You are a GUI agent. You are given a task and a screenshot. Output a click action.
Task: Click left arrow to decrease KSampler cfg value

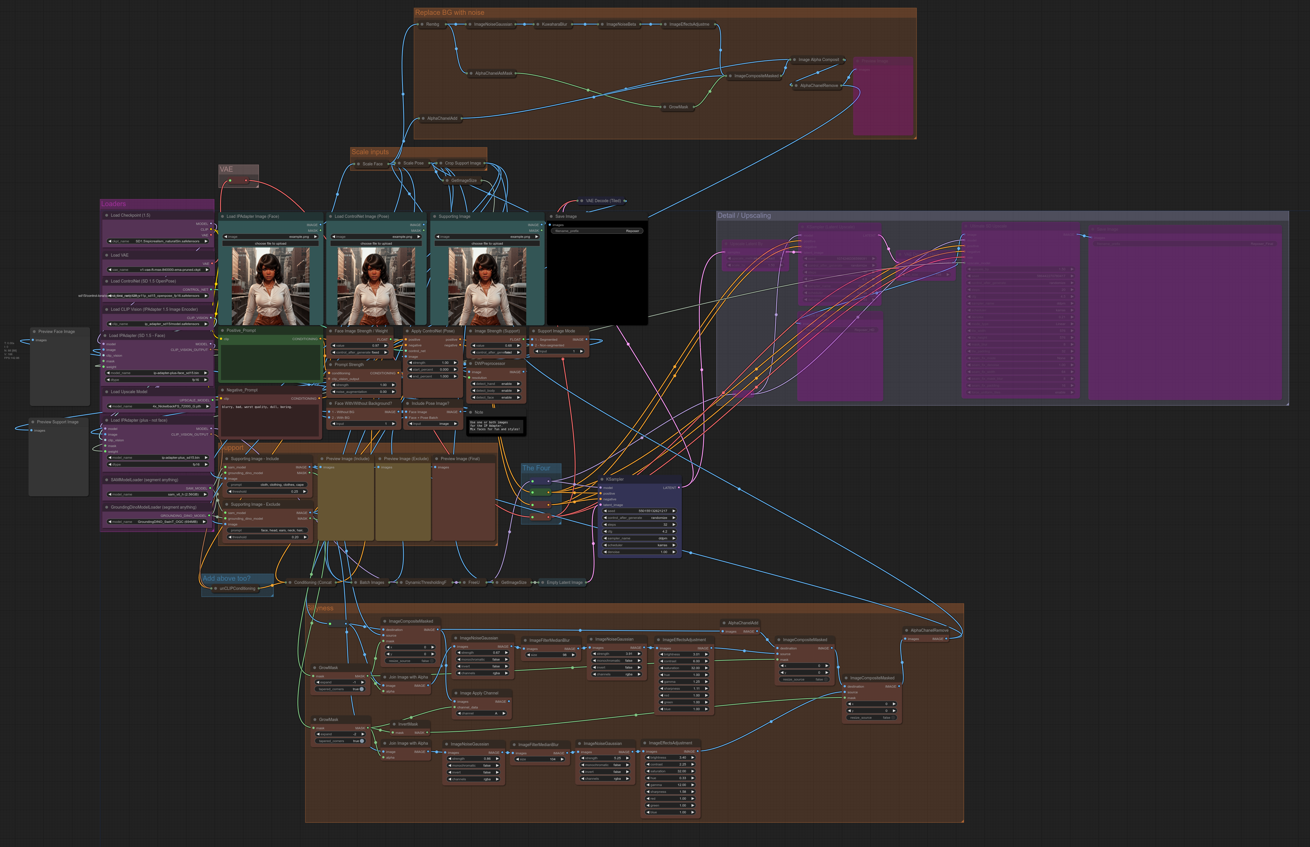(x=605, y=531)
